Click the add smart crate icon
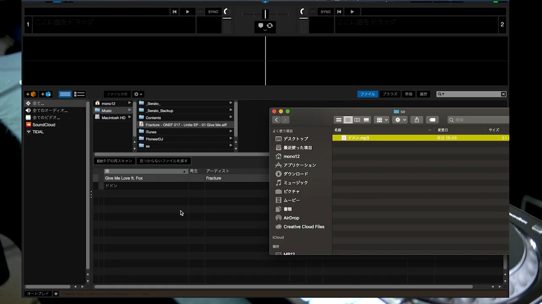Screen dimensions: 542x304 coord(46,94)
